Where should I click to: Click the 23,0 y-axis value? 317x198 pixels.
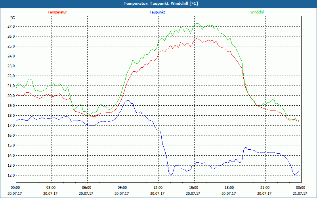(11, 66)
